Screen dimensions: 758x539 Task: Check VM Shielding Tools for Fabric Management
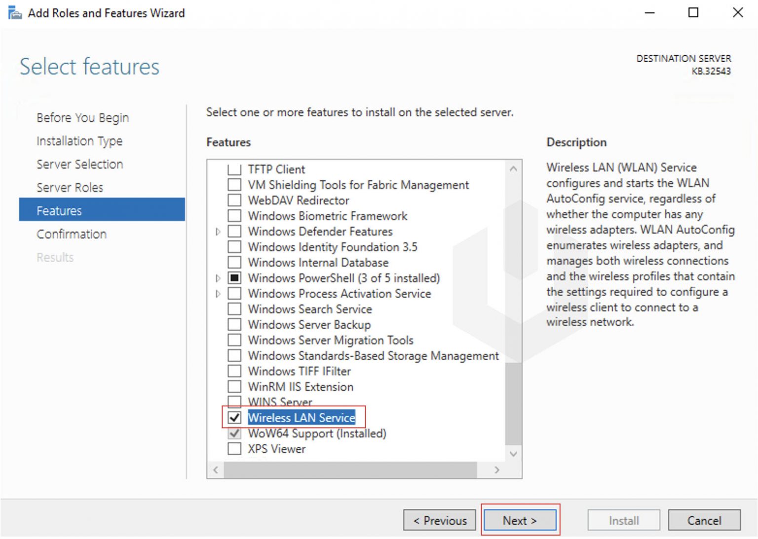pyautogui.click(x=234, y=185)
